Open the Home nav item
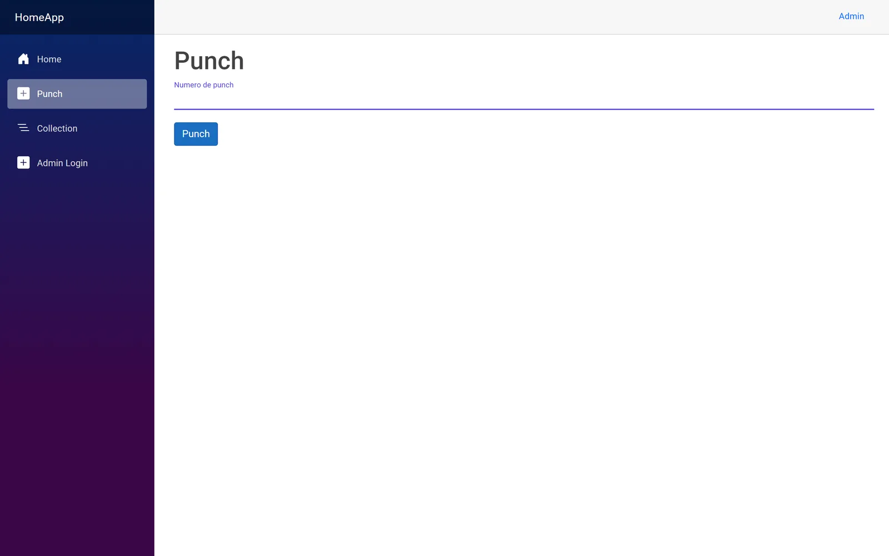This screenshot has height=556, width=889. click(77, 59)
